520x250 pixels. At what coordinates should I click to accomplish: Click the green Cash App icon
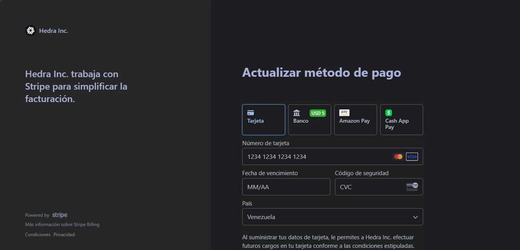click(x=389, y=113)
